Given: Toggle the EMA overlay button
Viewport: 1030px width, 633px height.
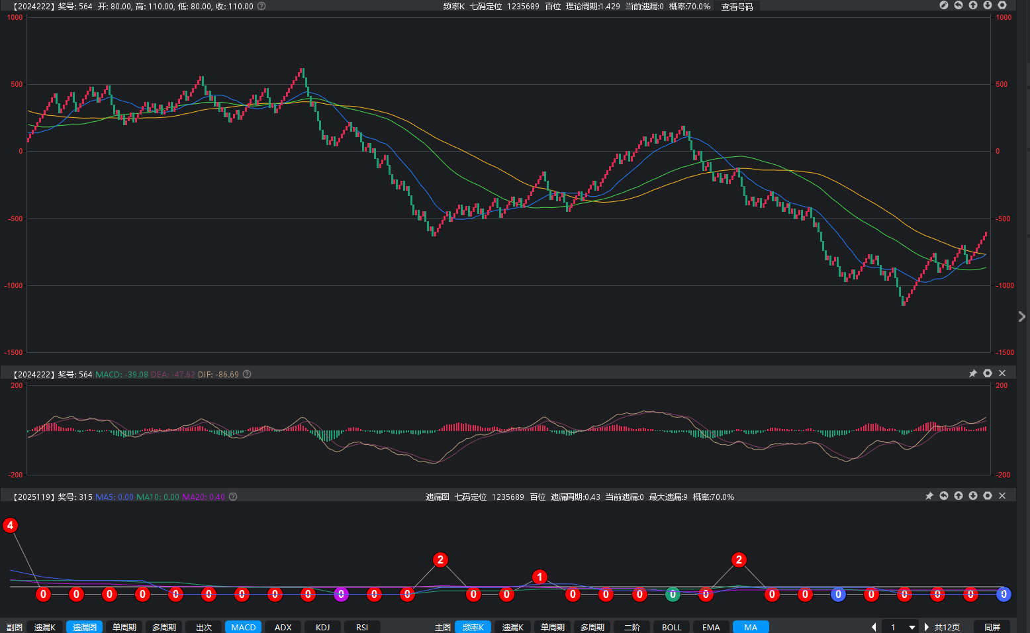Looking at the screenshot, I should [712, 627].
